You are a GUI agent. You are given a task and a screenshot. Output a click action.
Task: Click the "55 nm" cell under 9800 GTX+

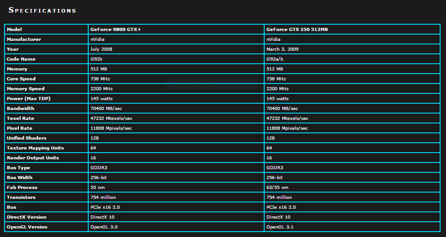(98, 187)
